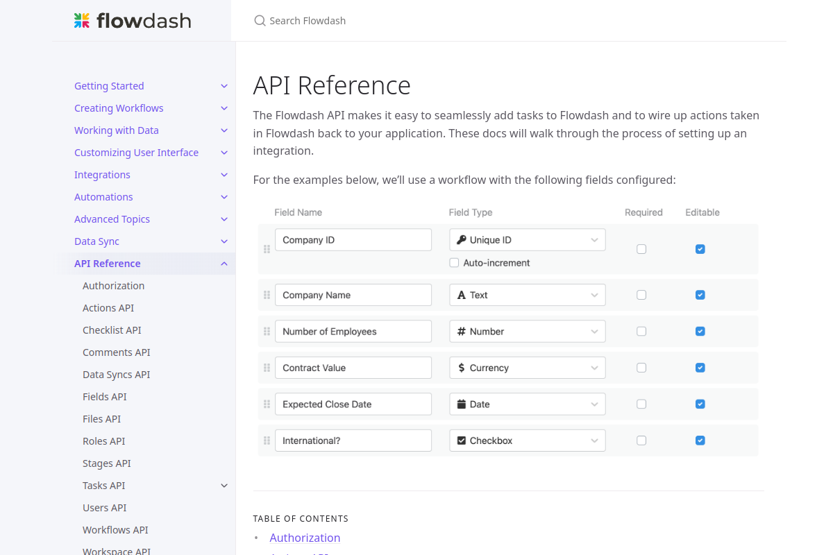Click the dollar icon beside Currency

click(462, 368)
